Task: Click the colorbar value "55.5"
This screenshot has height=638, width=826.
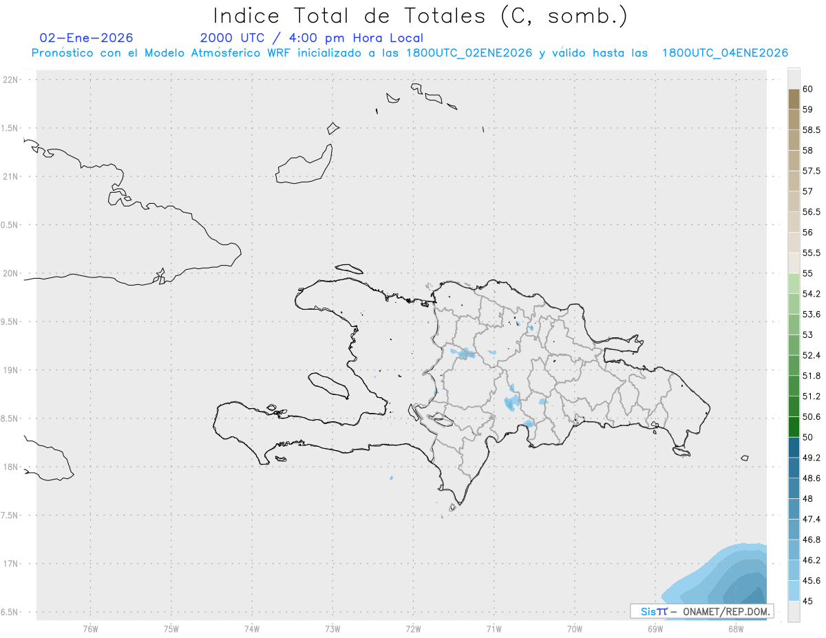Action: tap(812, 253)
